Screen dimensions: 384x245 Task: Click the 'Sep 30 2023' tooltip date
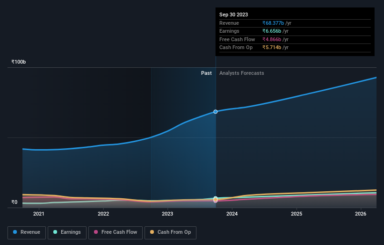click(234, 14)
